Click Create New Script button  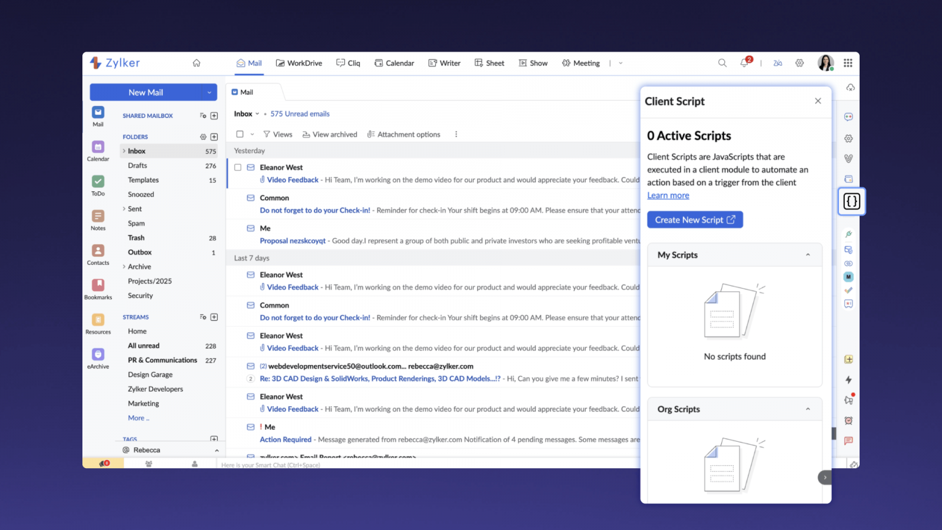coord(695,220)
